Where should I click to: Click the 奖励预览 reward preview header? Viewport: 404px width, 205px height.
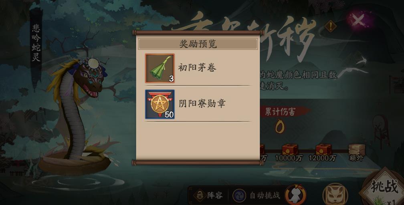(198, 44)
